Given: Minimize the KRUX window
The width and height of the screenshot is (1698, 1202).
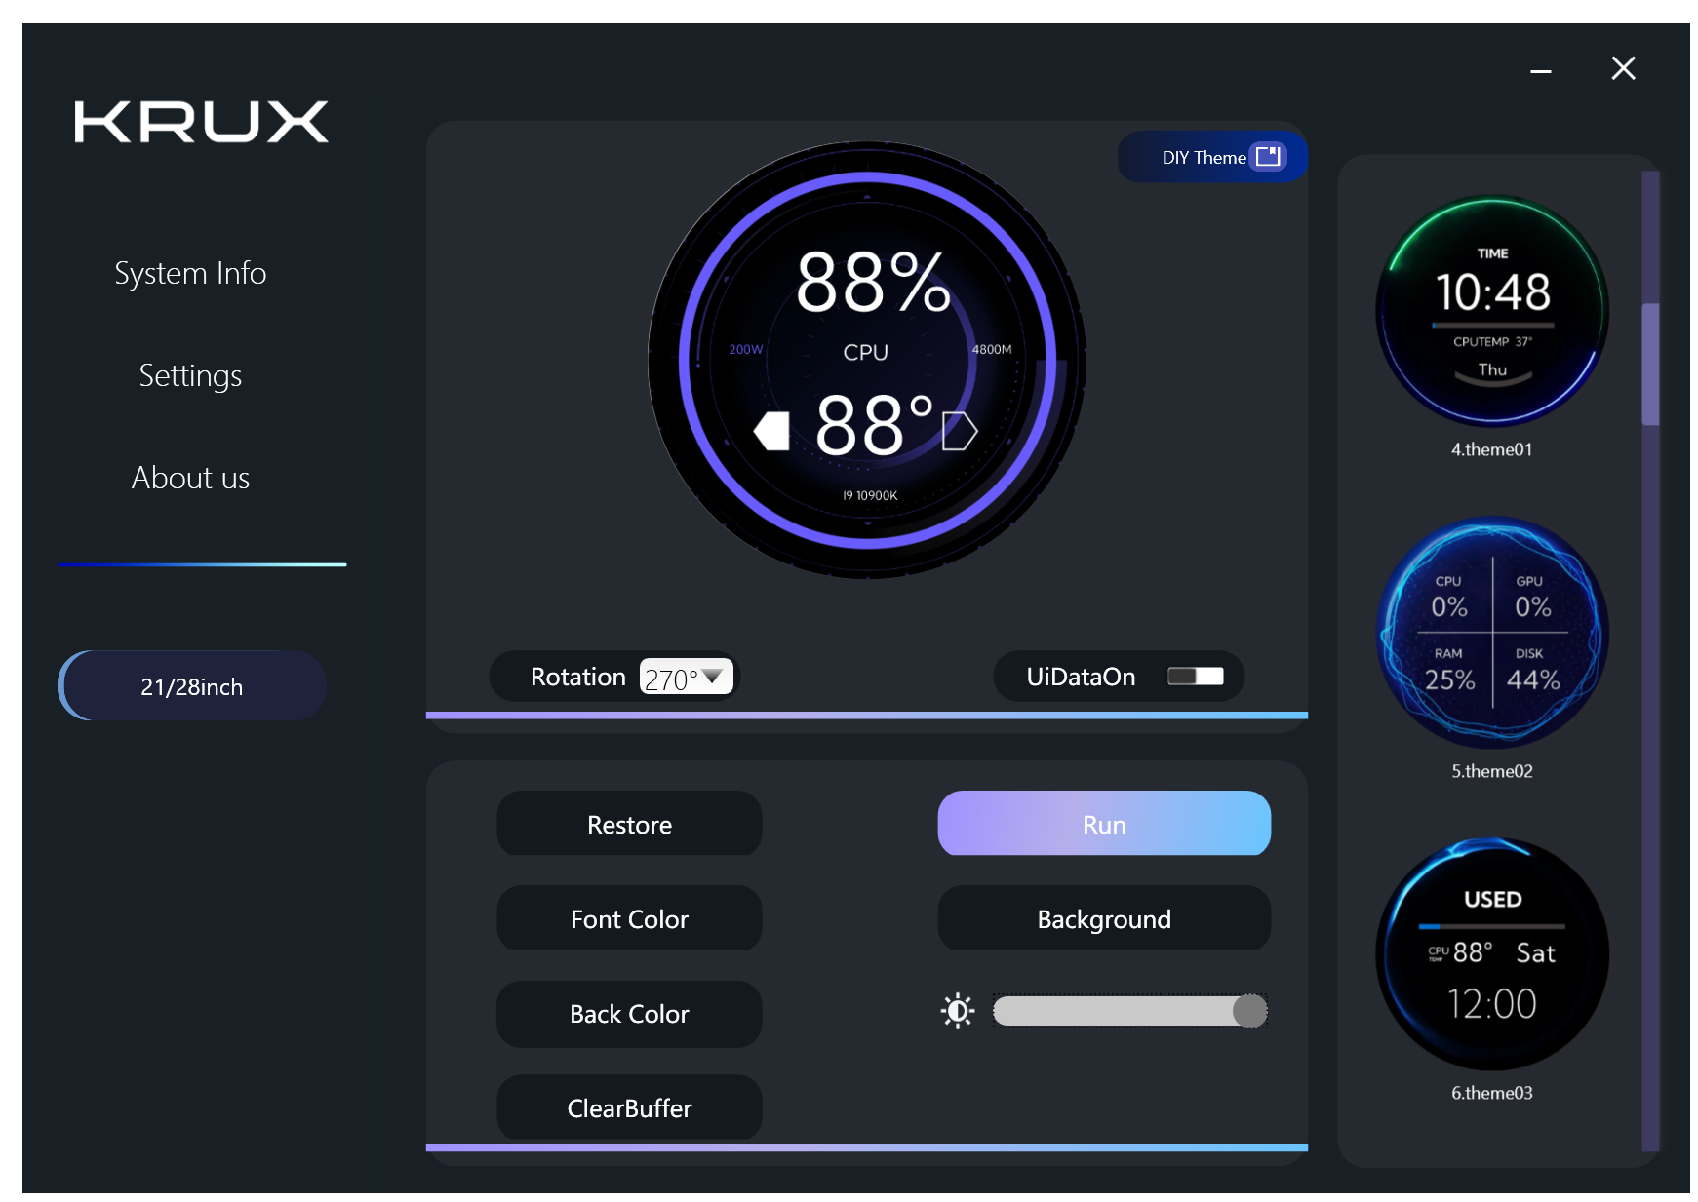Looking at the screenshot, I should click(x=1540, y=70).
